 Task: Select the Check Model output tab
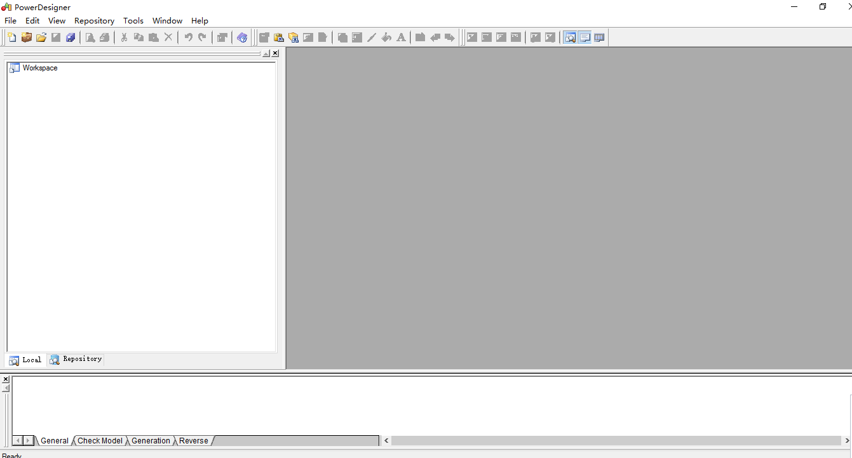point(100,441)
